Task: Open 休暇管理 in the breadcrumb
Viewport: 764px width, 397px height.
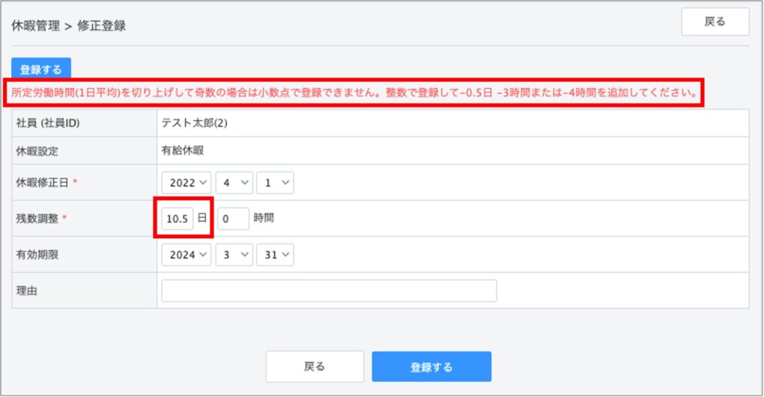Action: (35, 25)
